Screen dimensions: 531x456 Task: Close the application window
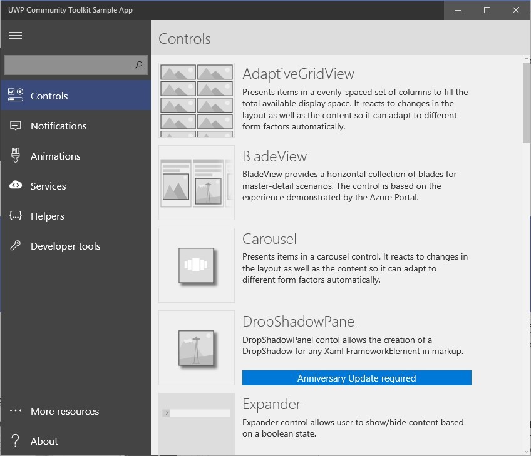coord(516,10)
